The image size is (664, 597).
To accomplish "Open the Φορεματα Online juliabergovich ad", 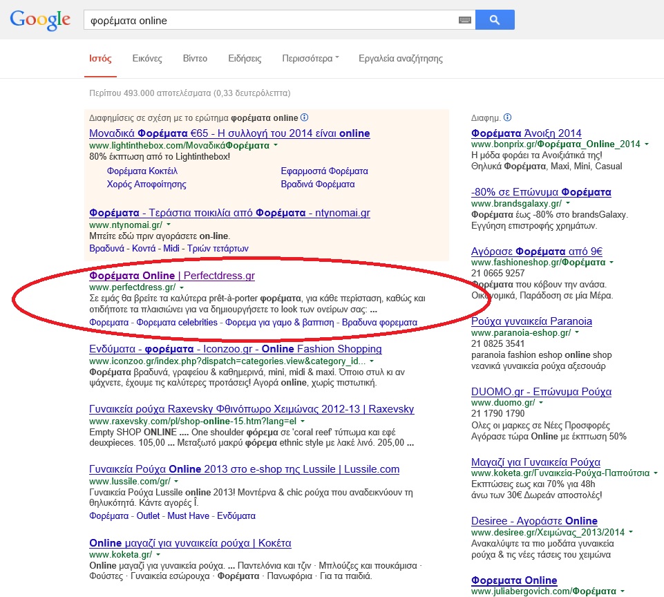I will coord(514,580).
